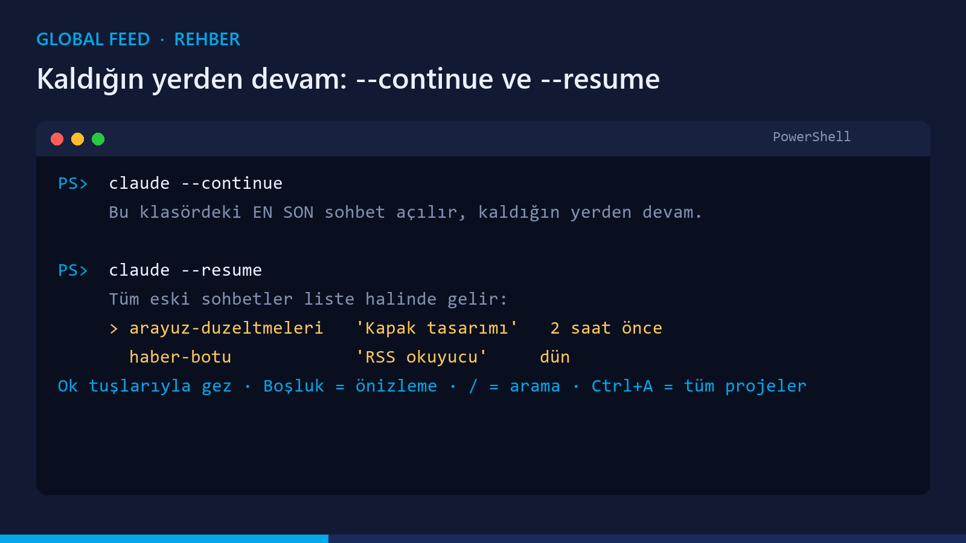Screen dimensions: 966x543
Task: Click the GLOBAL FEED header text
Action: (93, 39)
